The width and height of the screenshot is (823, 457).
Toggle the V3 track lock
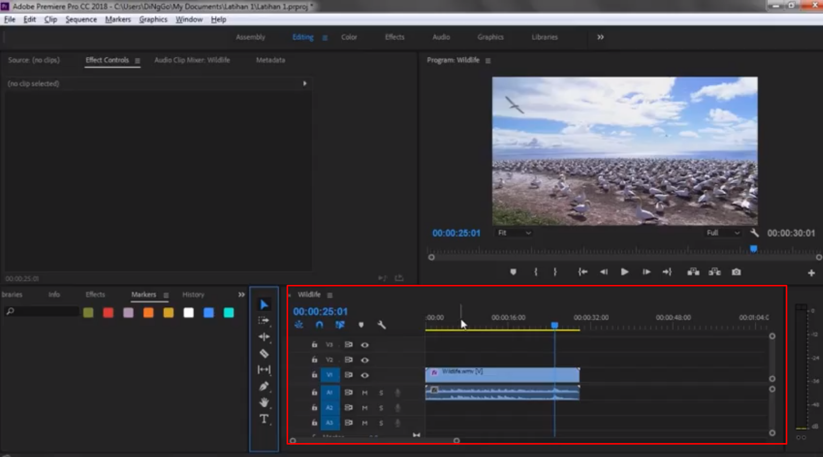tap(315, 345)
